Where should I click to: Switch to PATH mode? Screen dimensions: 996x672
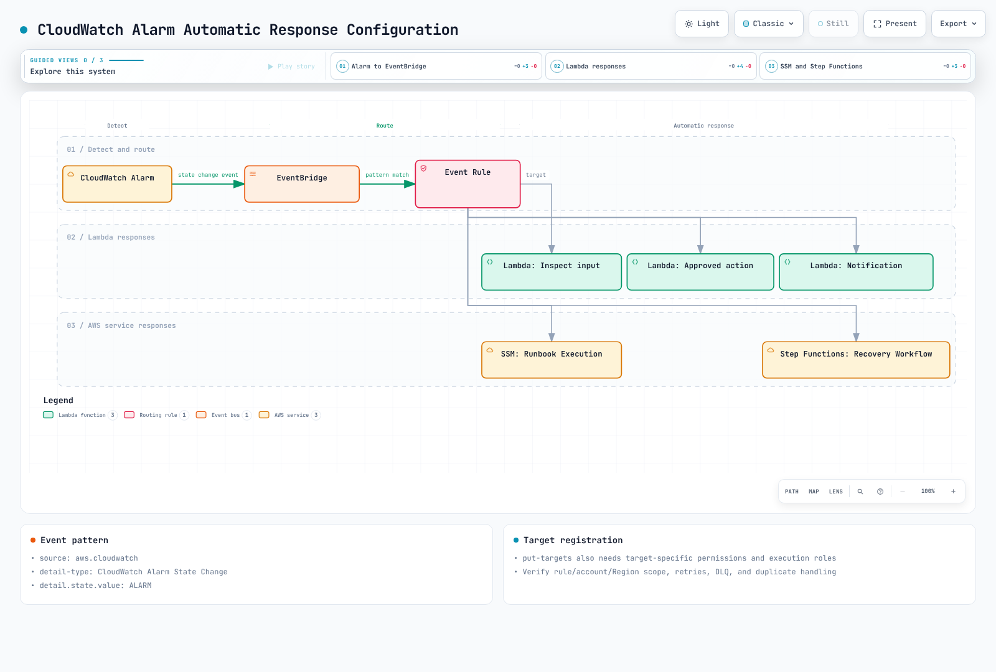(792, 492)
